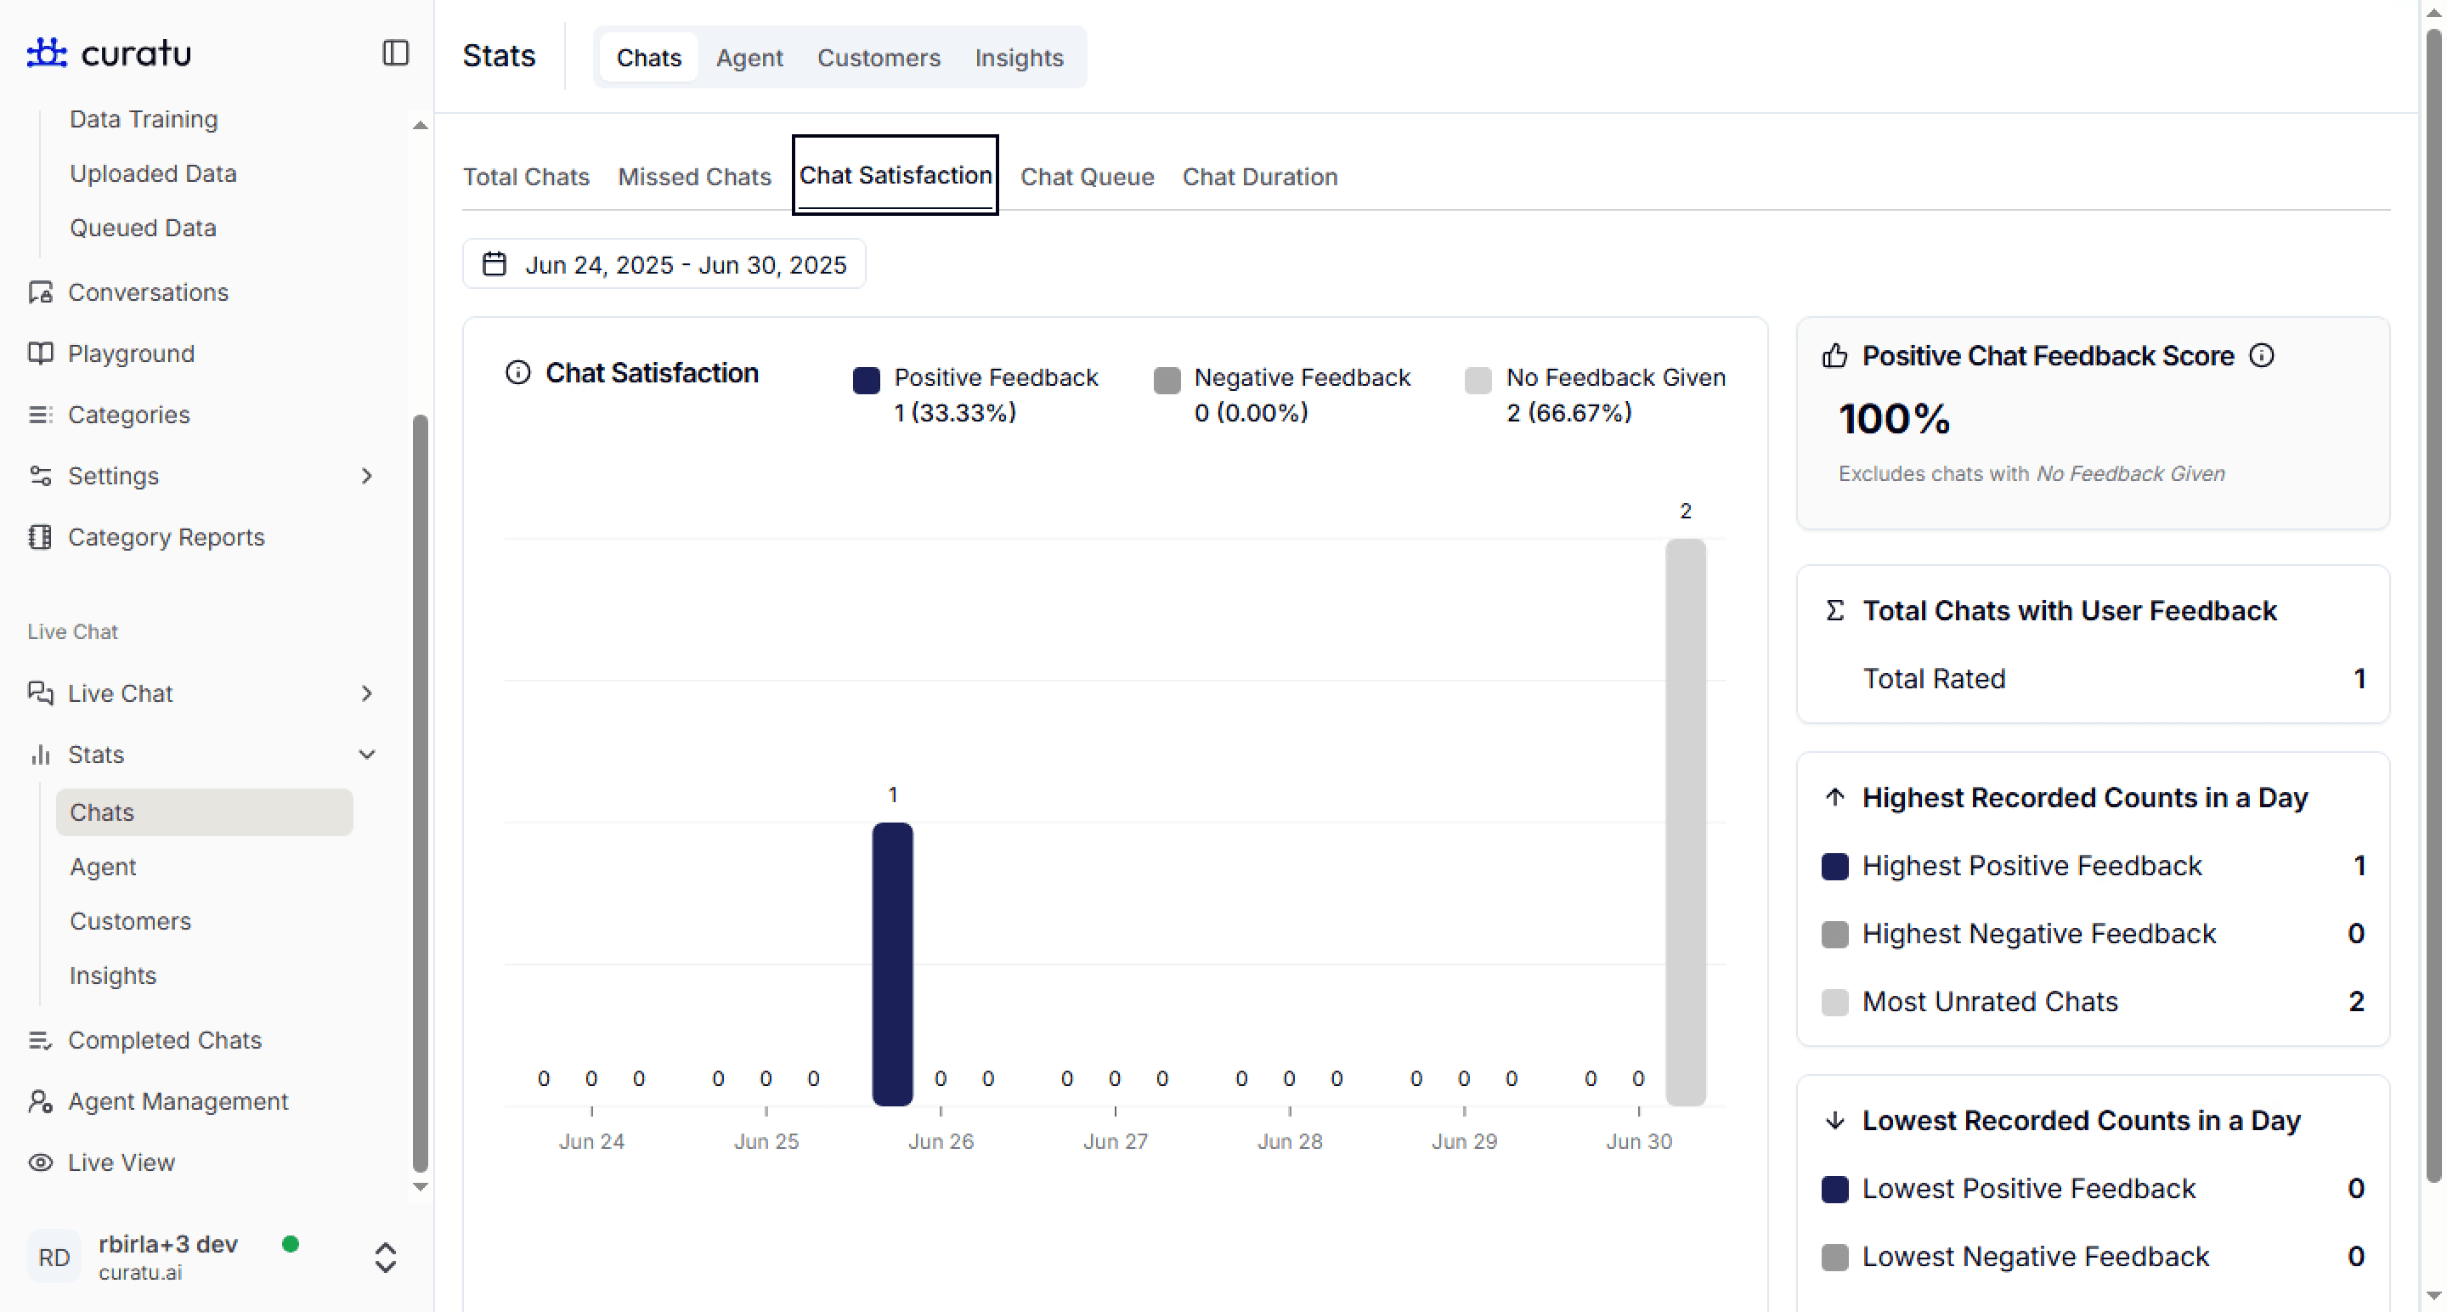Image resolution: width=2447 pixels, height=1312 pixels.
Task: Click info icon beside Chat Satisfaction title
Action: pos(517,372)
